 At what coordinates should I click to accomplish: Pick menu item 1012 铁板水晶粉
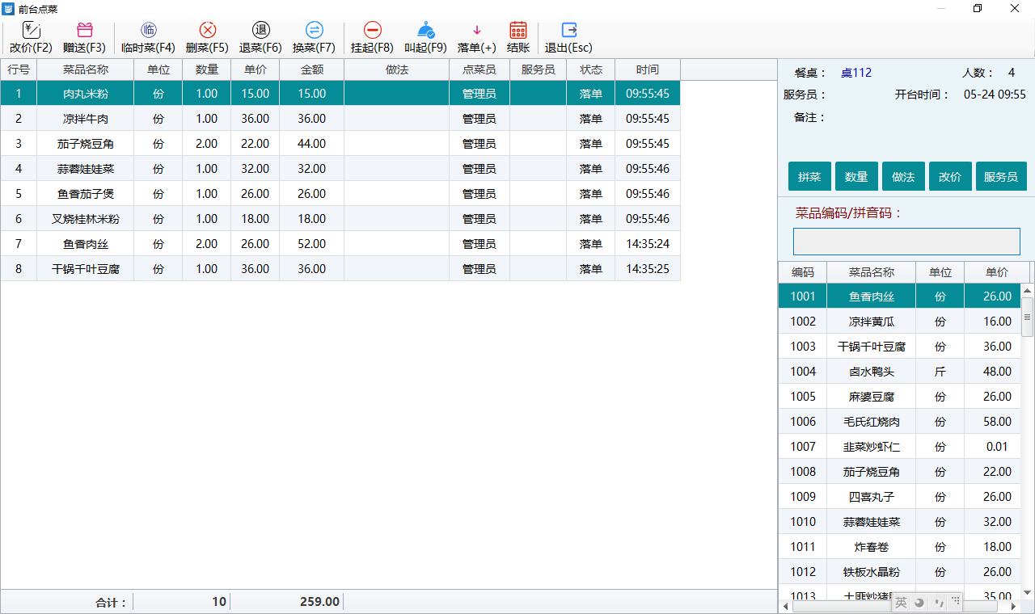[900, 572]
